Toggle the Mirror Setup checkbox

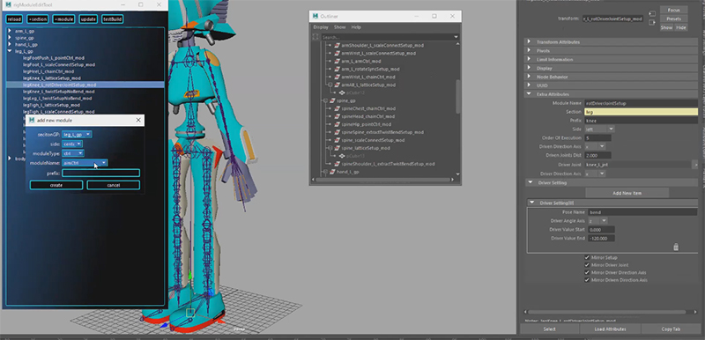587,258
